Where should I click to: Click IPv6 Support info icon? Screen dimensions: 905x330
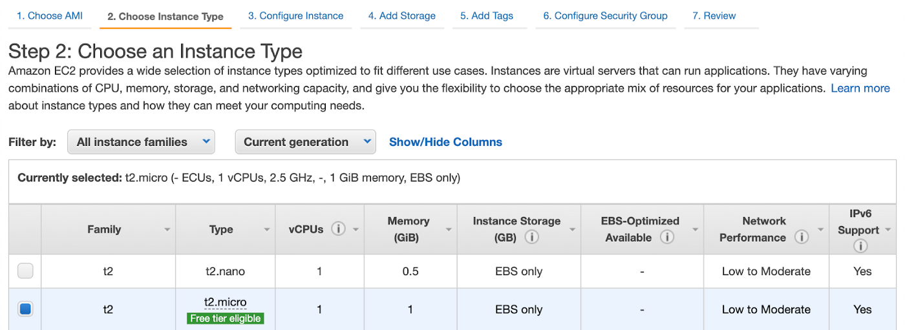[x=860, y=246]
